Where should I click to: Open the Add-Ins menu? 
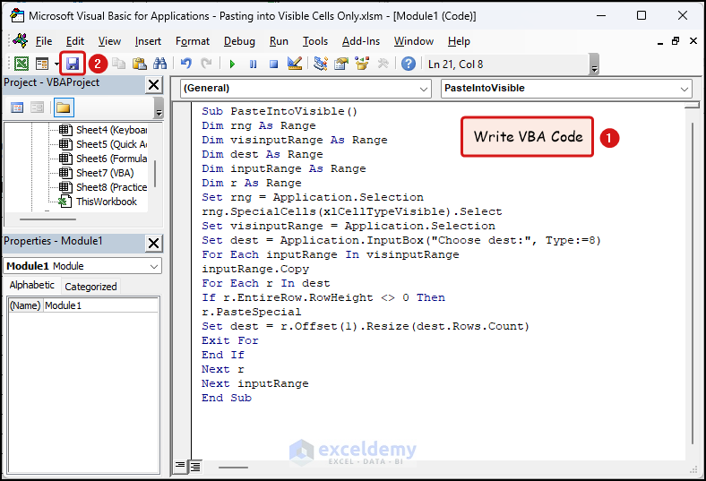coord(361,41)
